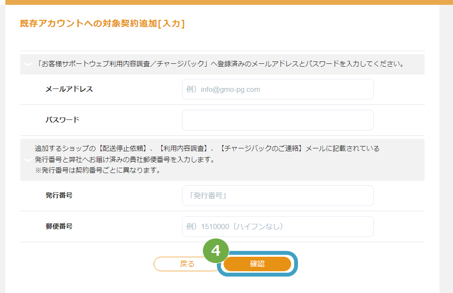Viewport: 453px width, 293px height.
Task: Select the 発行番号 text field
Action: click(278, 195)
